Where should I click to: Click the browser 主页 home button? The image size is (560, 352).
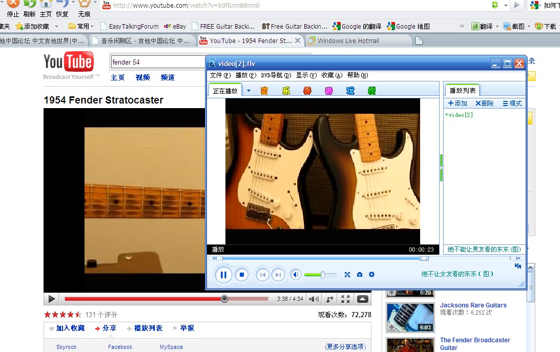[x=46, y=9]
